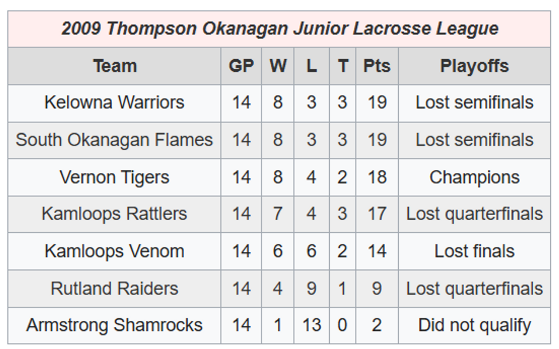Select the Pts column header
This screenshot has height=349, width=559.
tap(377, 66)
